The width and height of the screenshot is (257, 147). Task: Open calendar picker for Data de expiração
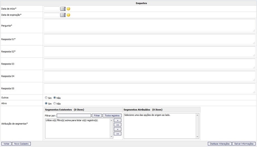tap(63, 15)
